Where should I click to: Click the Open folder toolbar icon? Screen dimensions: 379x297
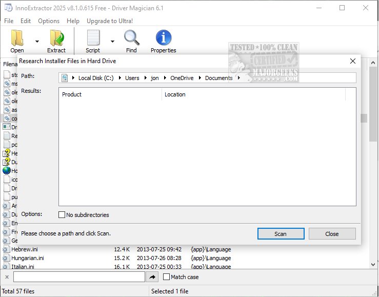point(17,38)
